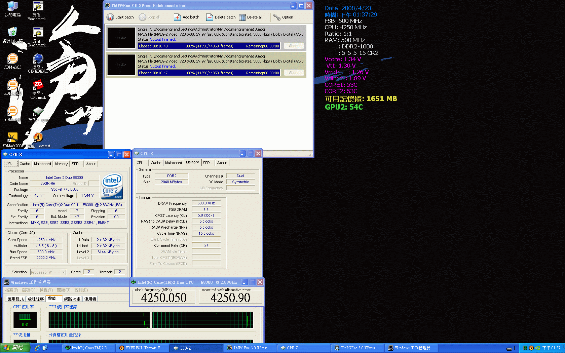Open the CINEBENCH shortcut icon
The image size is (565, 353).
point(38,63)
